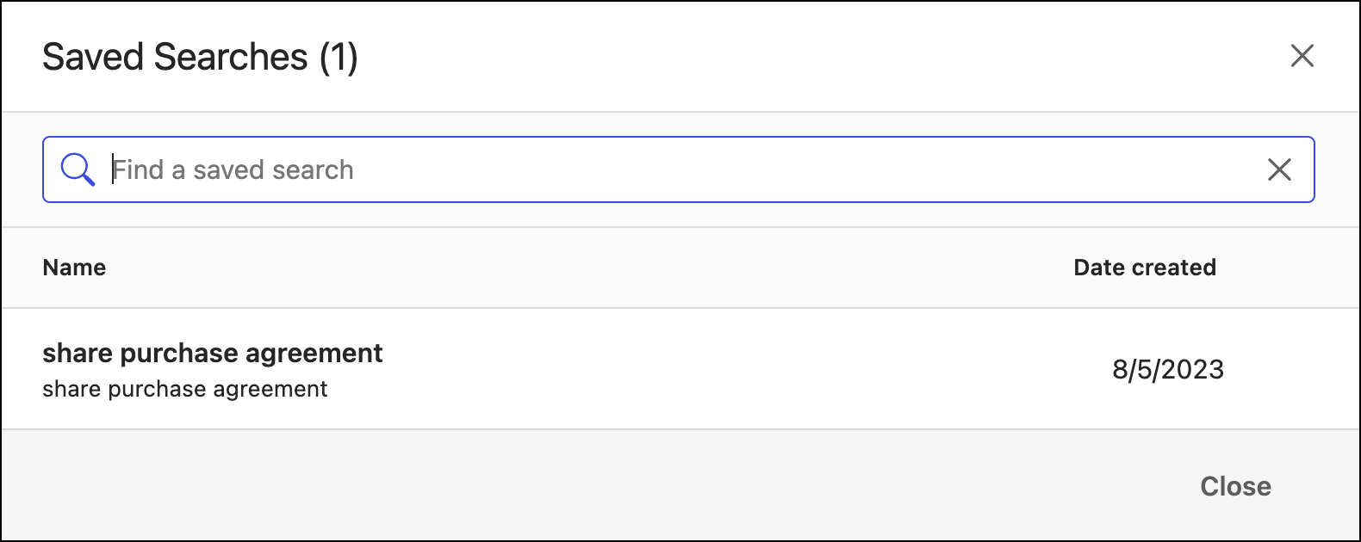This screenshot has width=1361, height=542.
Task: Click the Date created header label
Action: point(1144,268)
